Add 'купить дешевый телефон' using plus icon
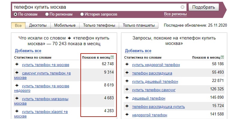The height and width of the screenshot is (119, 240). point(127,81)
